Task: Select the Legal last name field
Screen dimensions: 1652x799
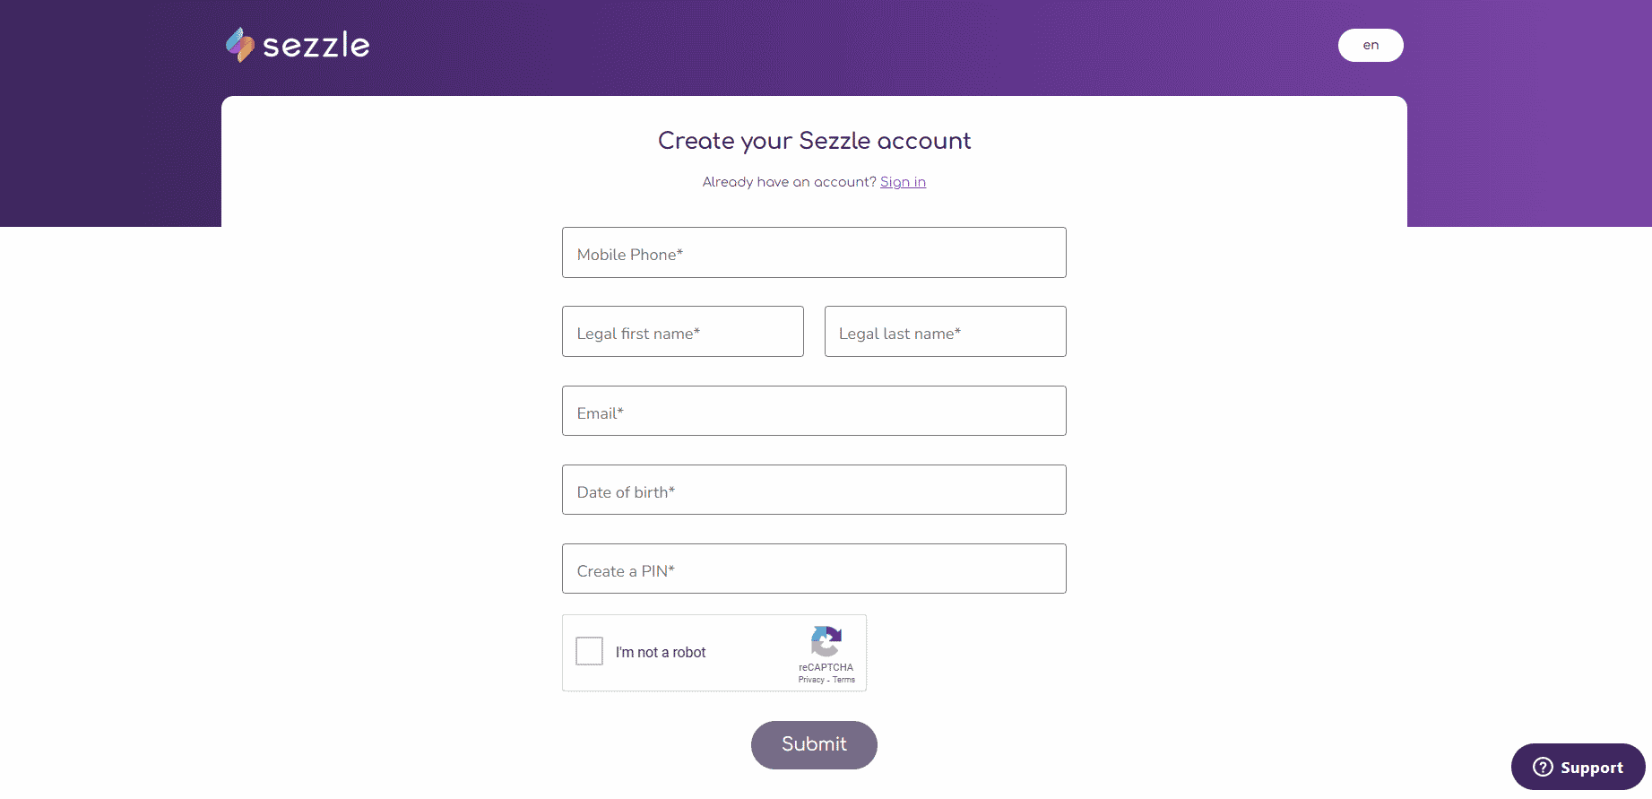Action: [946, 332]
